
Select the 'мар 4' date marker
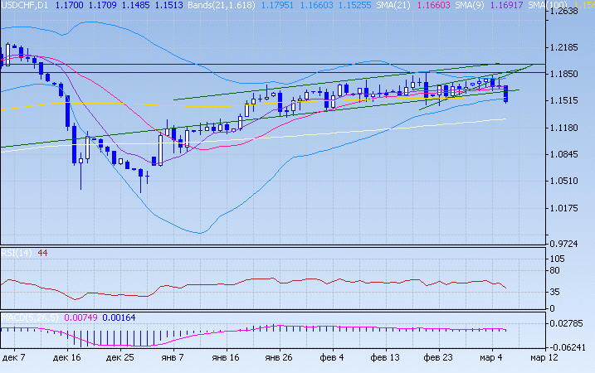coord(489,361)
